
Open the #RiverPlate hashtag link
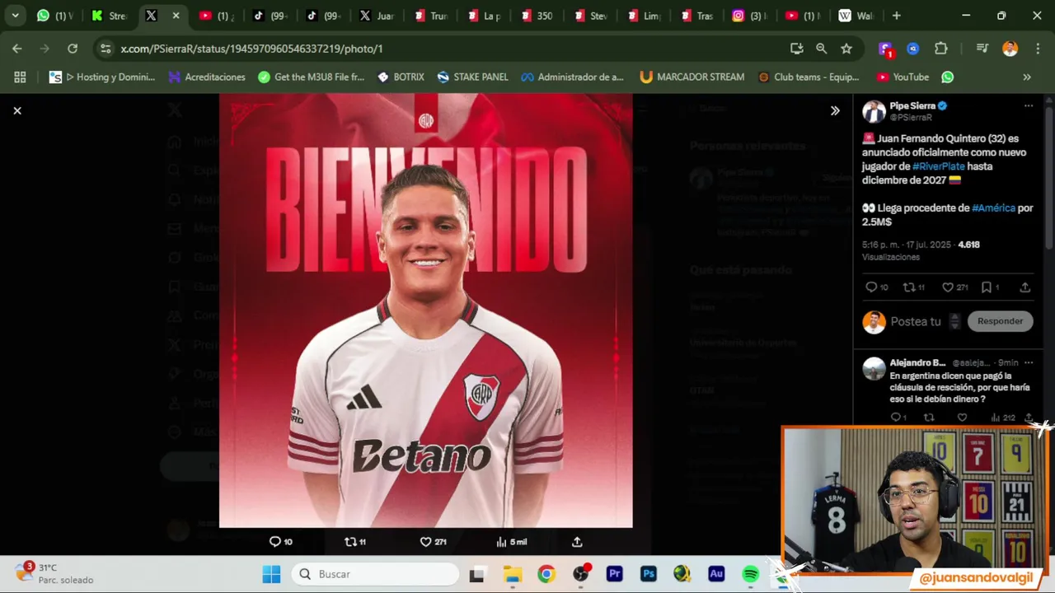938,166
